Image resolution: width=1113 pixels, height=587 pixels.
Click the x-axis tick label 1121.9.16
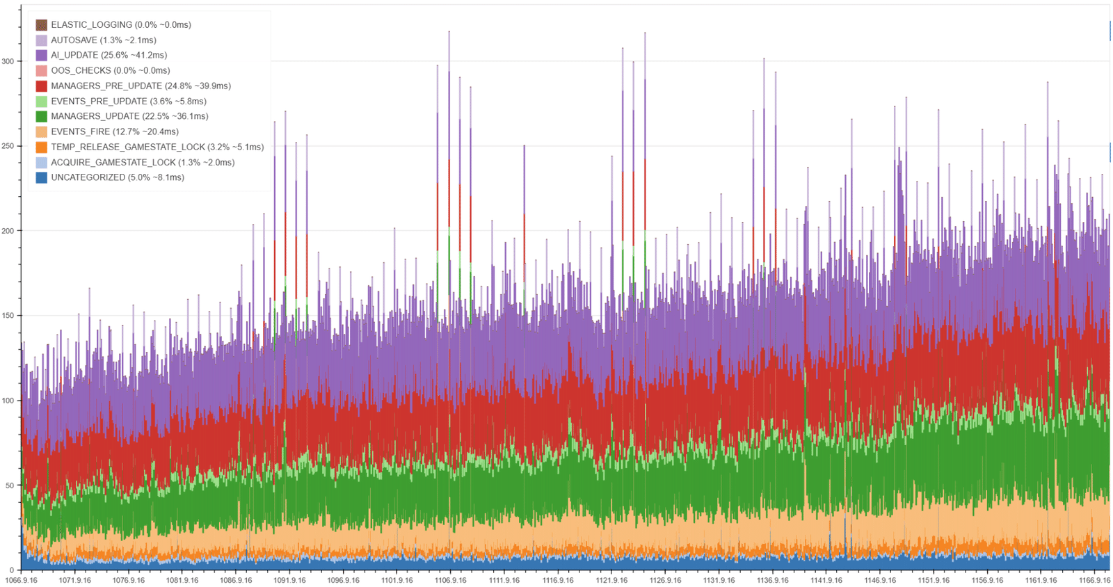click(612, 581)
